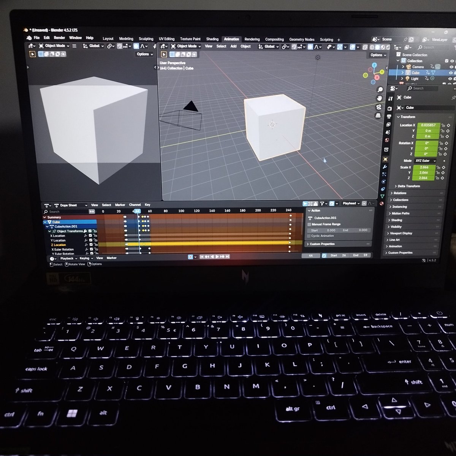Open the World properties tab icon
456x456 pixels.
tap(387, 140)
